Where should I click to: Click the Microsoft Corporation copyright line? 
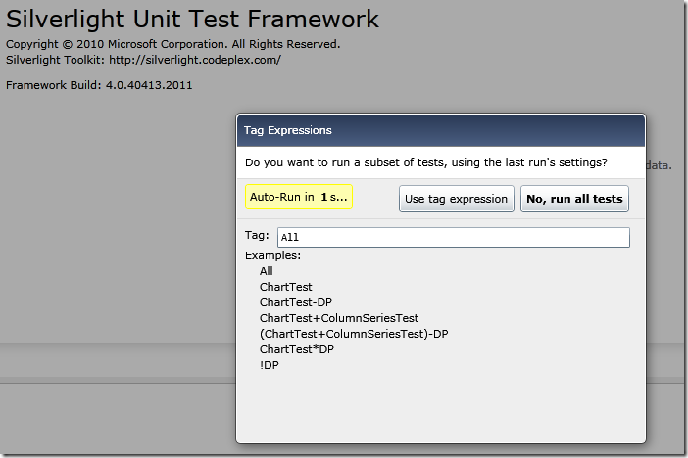173,44
